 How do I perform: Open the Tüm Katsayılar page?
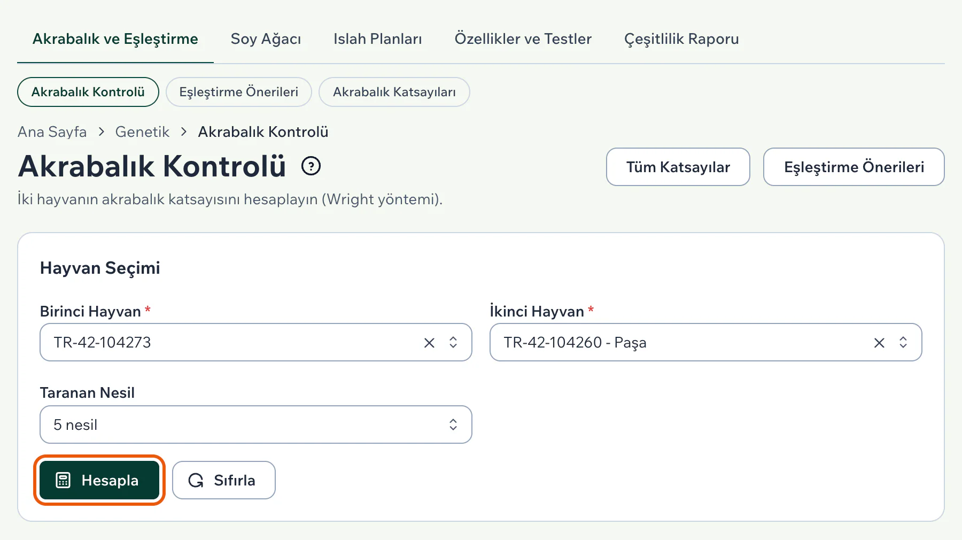click(x=678, y=167)
